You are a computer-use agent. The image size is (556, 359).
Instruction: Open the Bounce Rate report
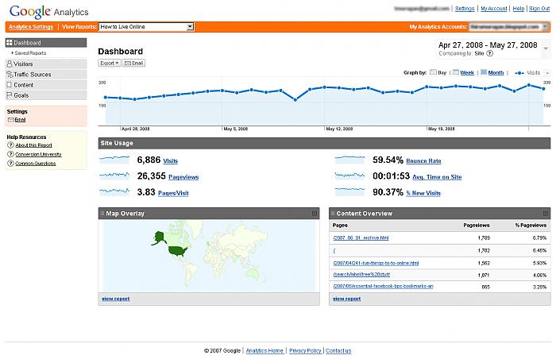(423, 160)
